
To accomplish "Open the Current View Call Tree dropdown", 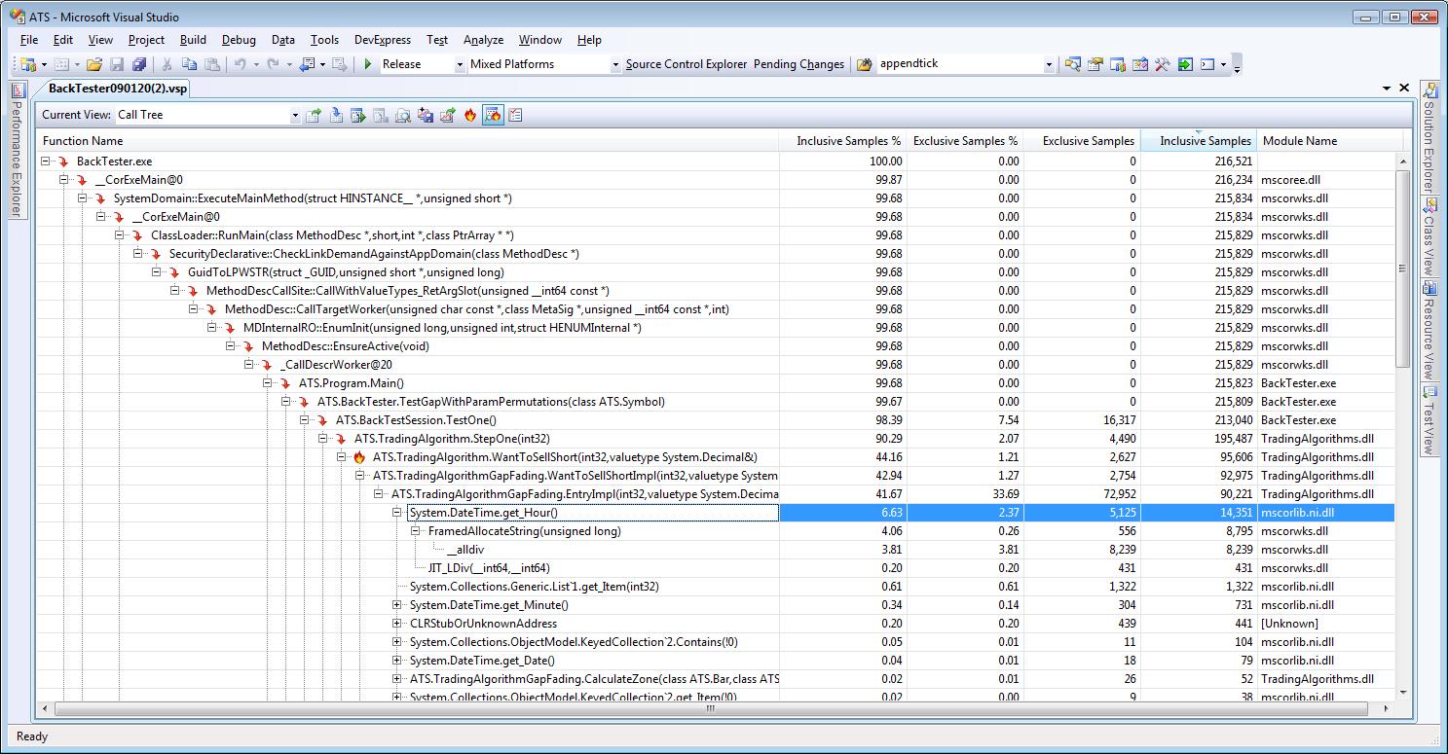I will tap(295, 116).
